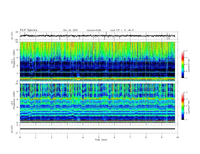This screenshot has height=154, width=200.
Task: Click the 'ch.3(V)' axis label
Action: click(12, 129)
